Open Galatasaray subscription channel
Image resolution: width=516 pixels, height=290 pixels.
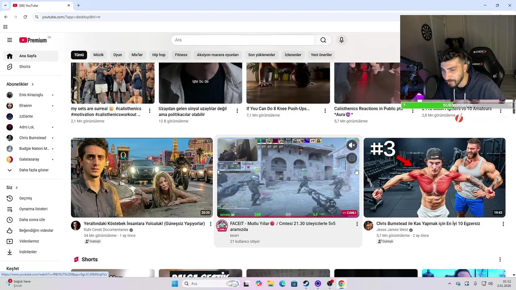31,159
